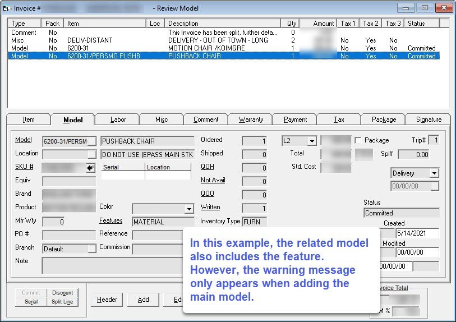Screen dimensions: 456x322
Task: Switch to the Item tab
Action: point(29,119)
